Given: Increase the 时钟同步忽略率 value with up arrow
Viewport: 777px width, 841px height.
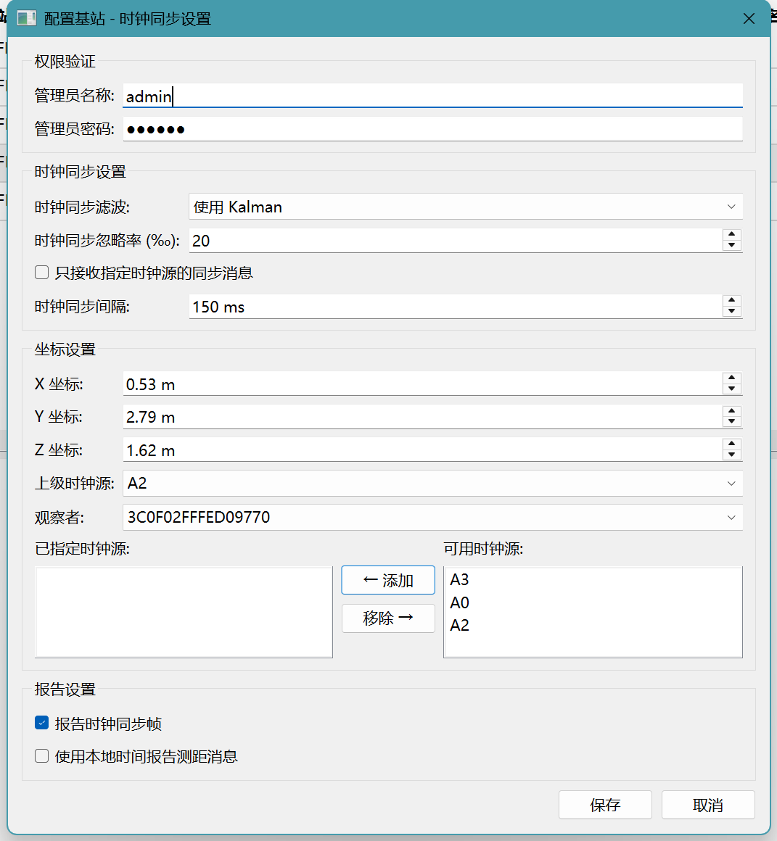Looking at the screenshot, I should [731, 235].
